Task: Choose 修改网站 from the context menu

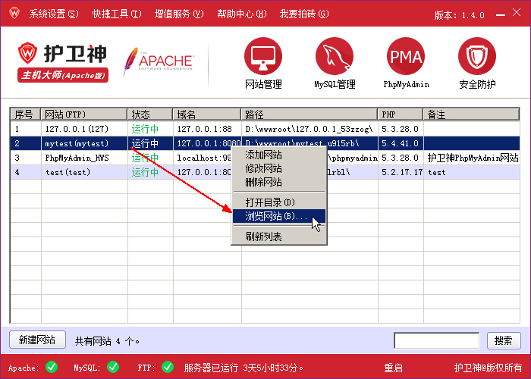Action: click(278, 168)
